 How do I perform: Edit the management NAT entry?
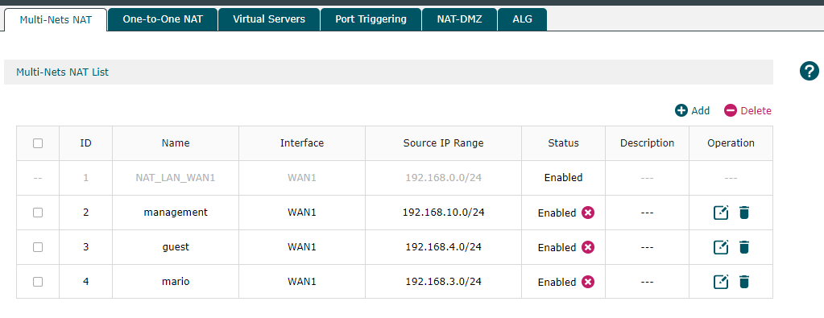pyautogui.click(x=720, y=213)
